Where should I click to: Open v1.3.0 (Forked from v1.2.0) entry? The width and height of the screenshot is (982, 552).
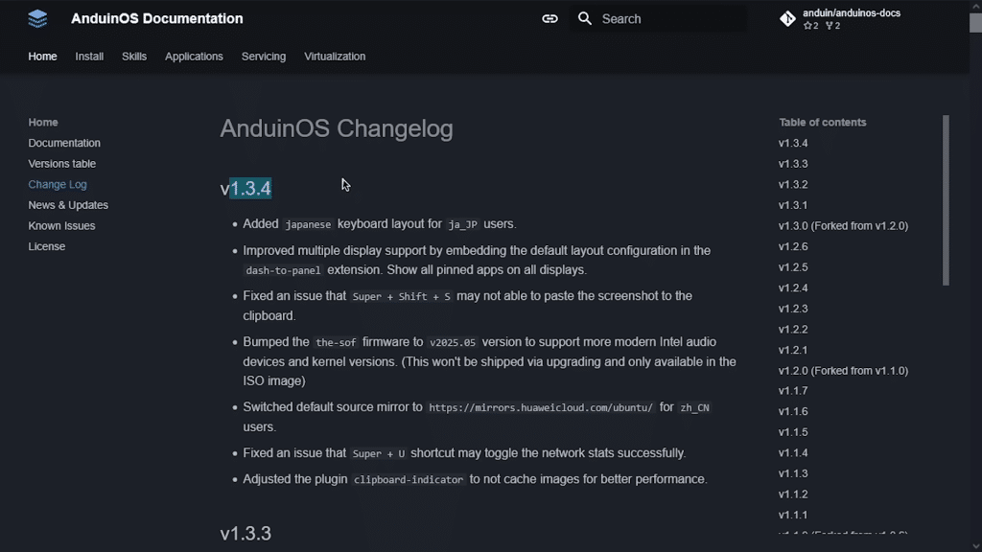coord(842,225)
